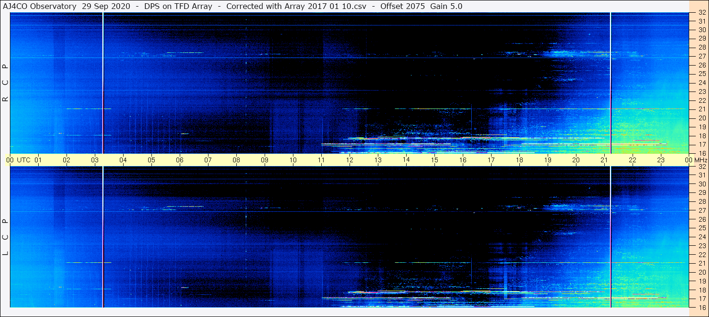Click the white 03:15 marker in LCP panel
This screenshot has width=709, height=317.
[x=103, y=237]
